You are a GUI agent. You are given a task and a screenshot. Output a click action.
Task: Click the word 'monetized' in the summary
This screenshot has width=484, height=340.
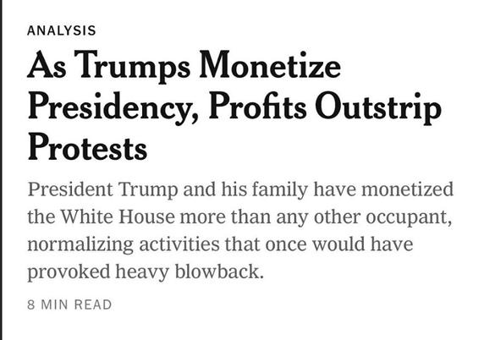tap(408, 189)
